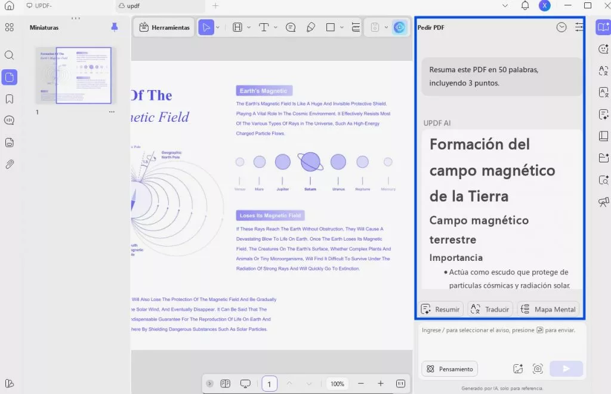
Task: Open Pedir PDF panel settings menu
Action: 579,27
